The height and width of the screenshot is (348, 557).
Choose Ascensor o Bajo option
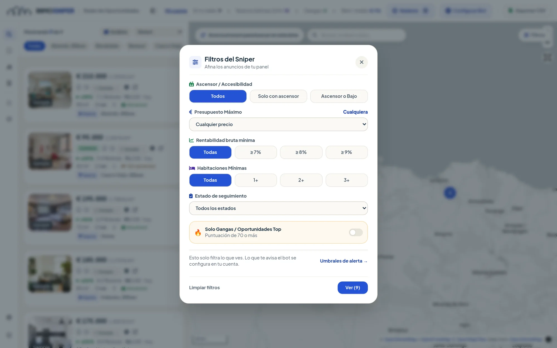pyautogui.click(x=339, y=96)
